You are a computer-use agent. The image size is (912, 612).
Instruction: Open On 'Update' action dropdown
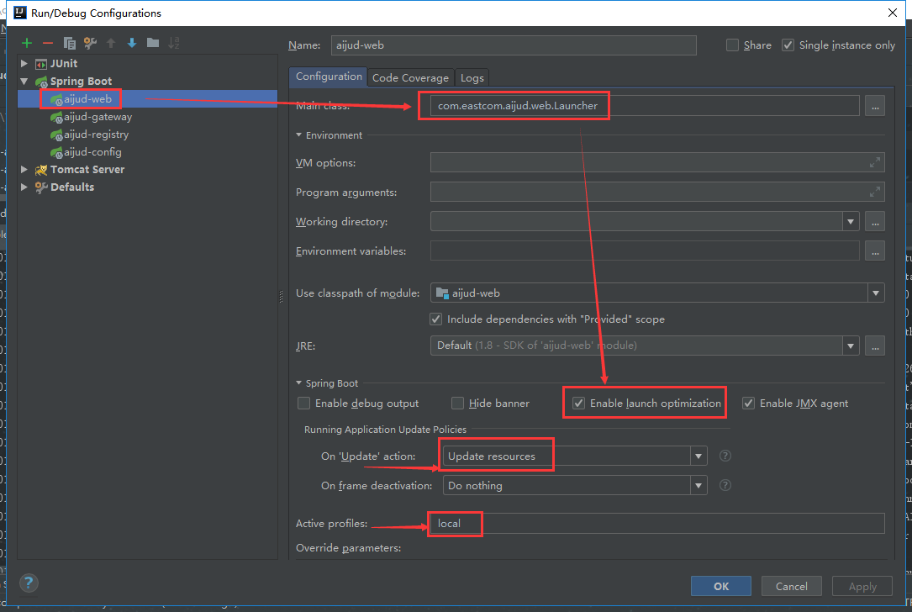(698, 456)
